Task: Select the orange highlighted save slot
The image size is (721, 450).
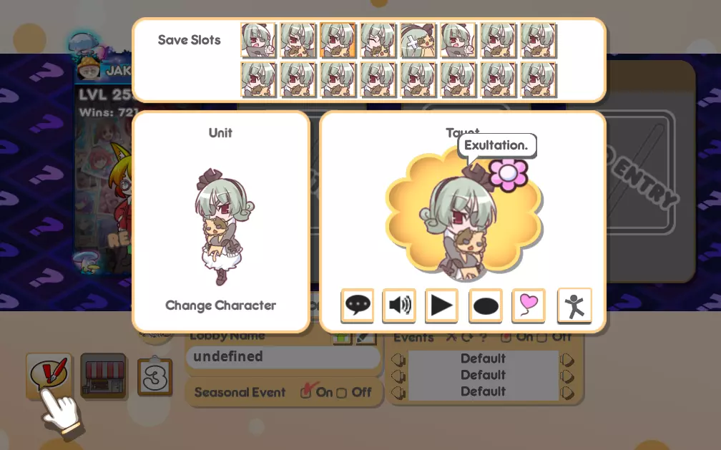Action: [x=338, y=40]
